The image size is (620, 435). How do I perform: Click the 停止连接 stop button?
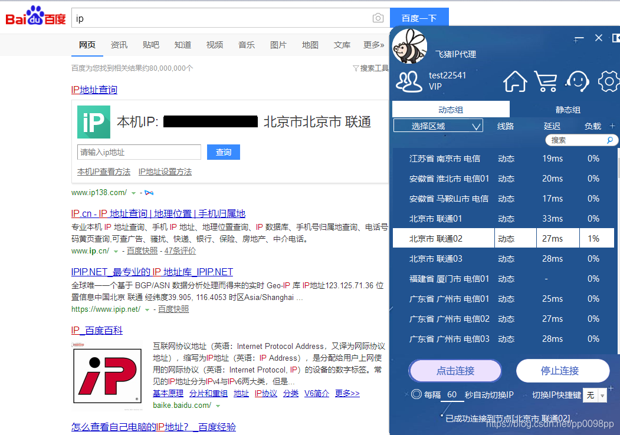pyautogui.click(x=563, y=371)
